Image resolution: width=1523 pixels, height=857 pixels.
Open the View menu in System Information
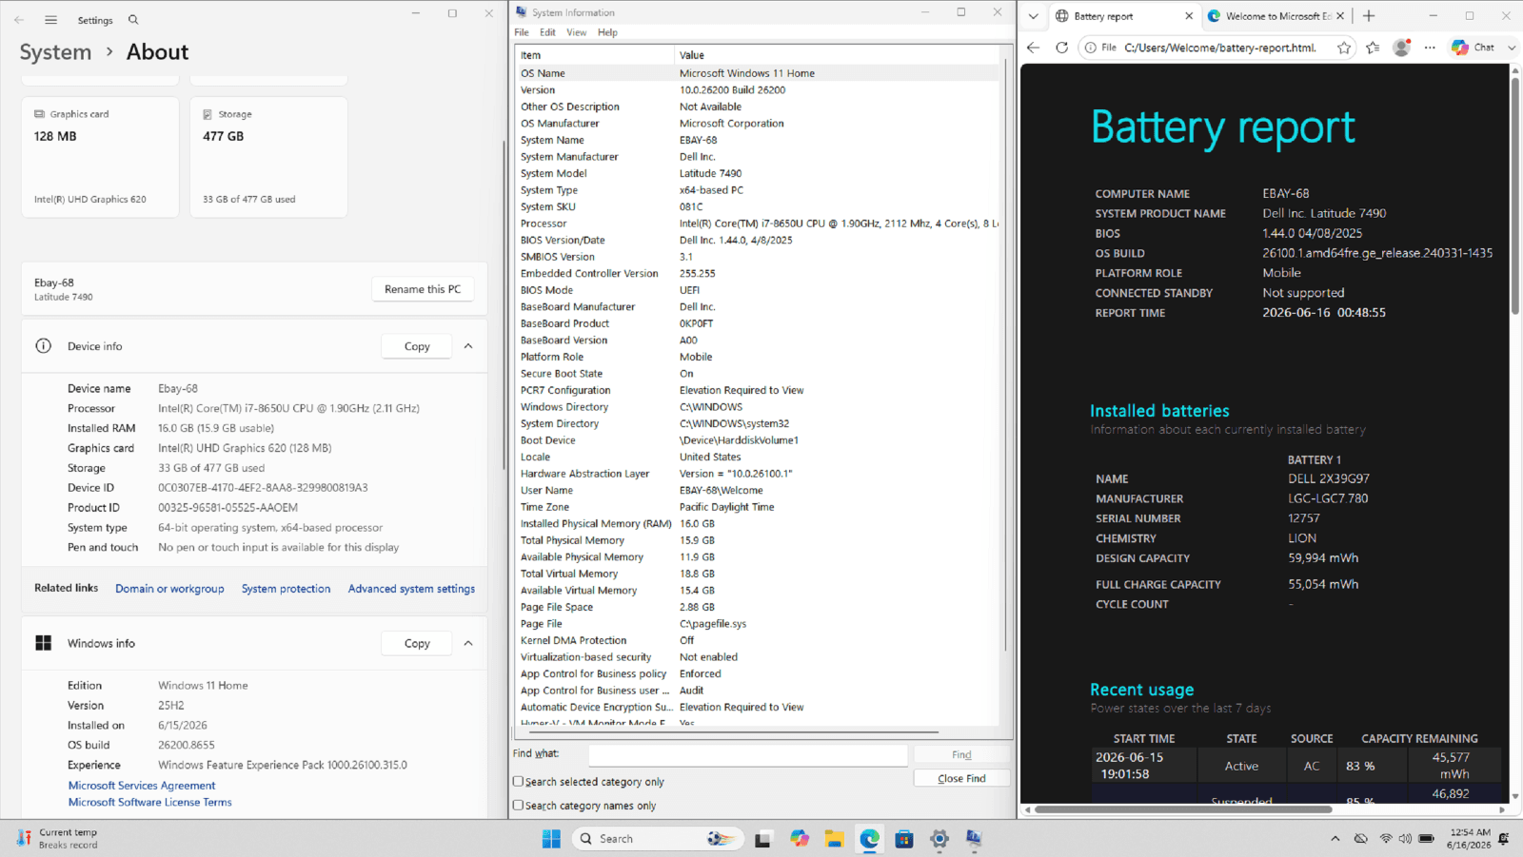click(577, 32)
